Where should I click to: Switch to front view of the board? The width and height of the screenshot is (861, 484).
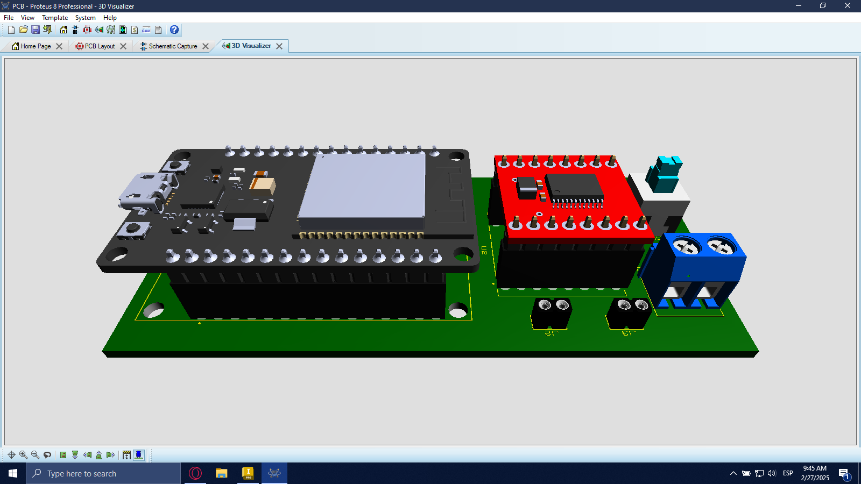[x=75, y=455]
